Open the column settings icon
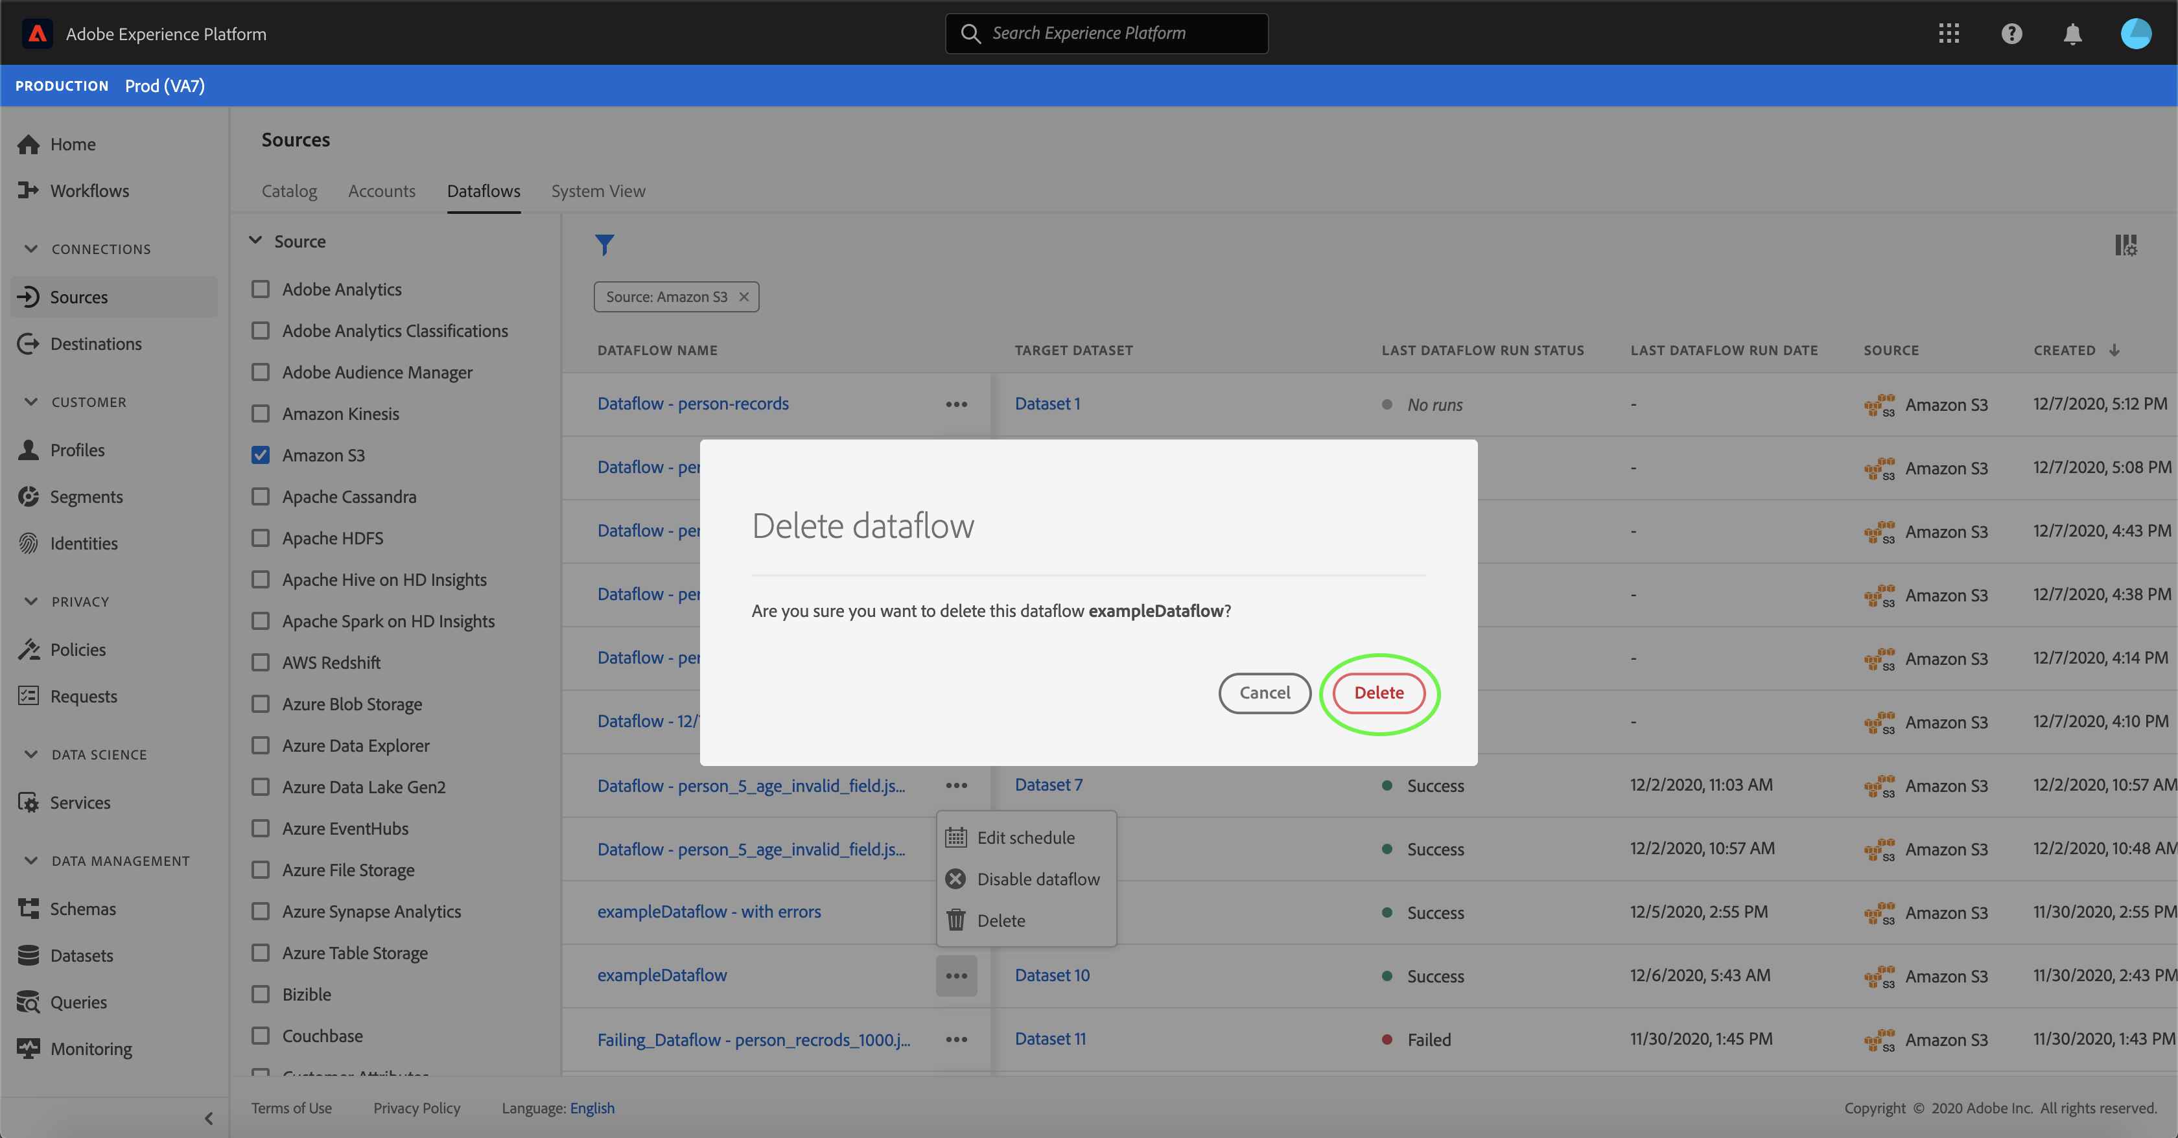Image resolution: width=2178 pixels, height=1138 pixels. [2125, 245]
